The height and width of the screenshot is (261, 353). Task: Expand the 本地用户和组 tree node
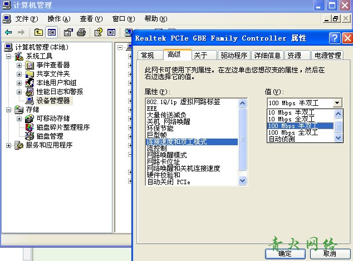(x=19, y=83)
